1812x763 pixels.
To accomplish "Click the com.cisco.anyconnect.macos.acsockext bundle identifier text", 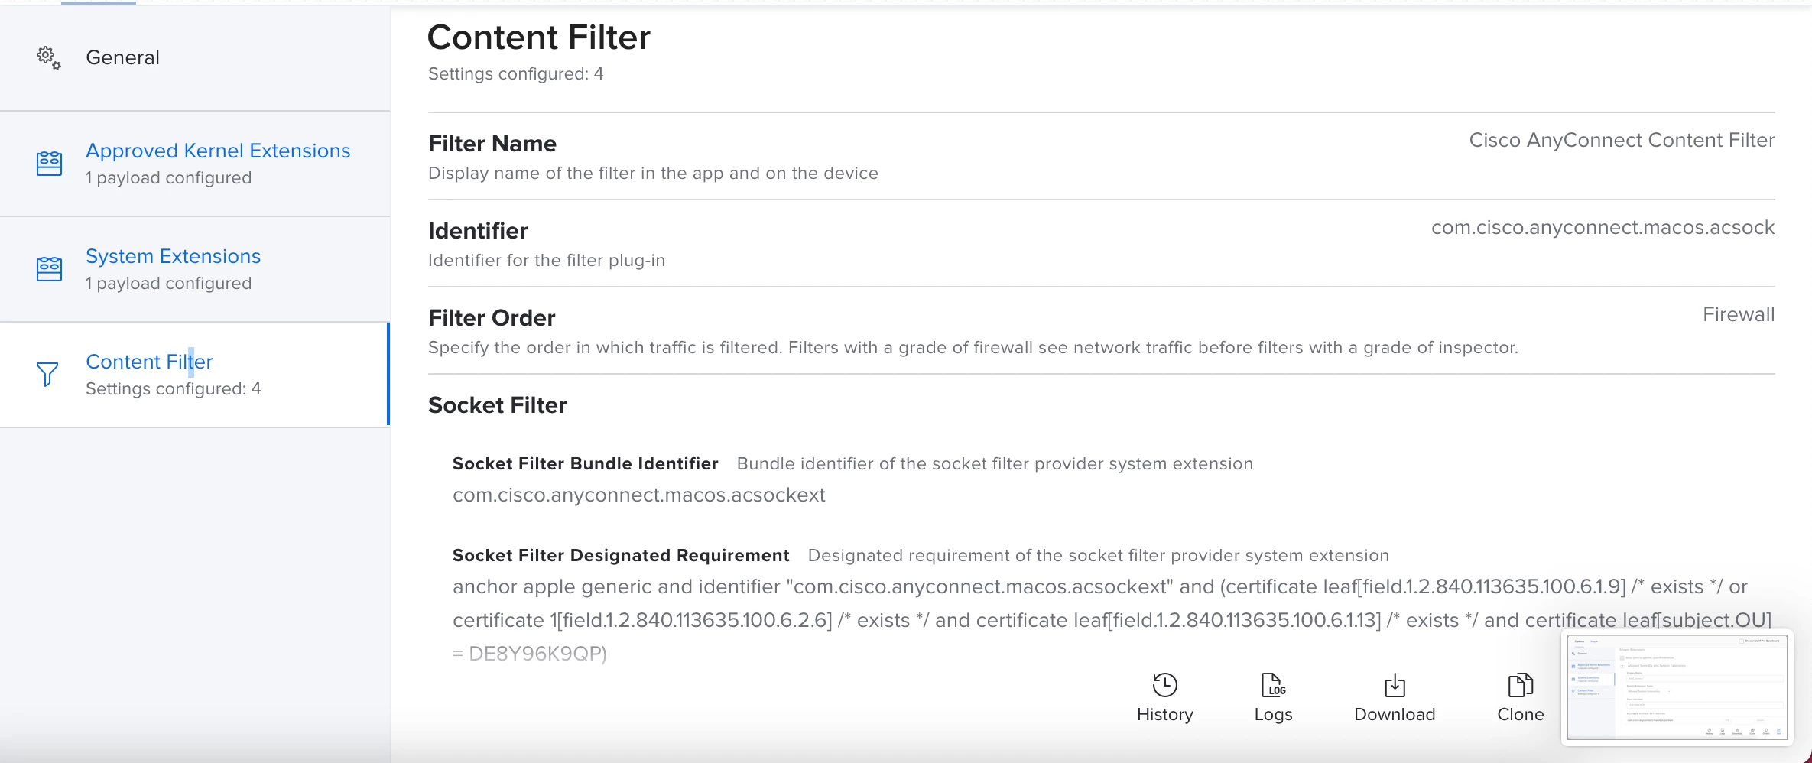I will click(639, 495).
